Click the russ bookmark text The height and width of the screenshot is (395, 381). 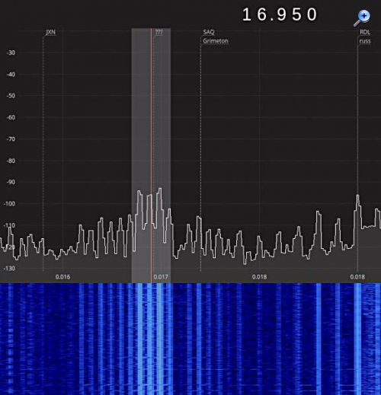tap(365, 41)
